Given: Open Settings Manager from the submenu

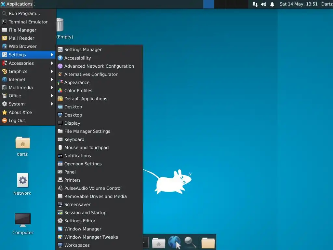Looking at the screenshot, I should [x=99, y=49].
